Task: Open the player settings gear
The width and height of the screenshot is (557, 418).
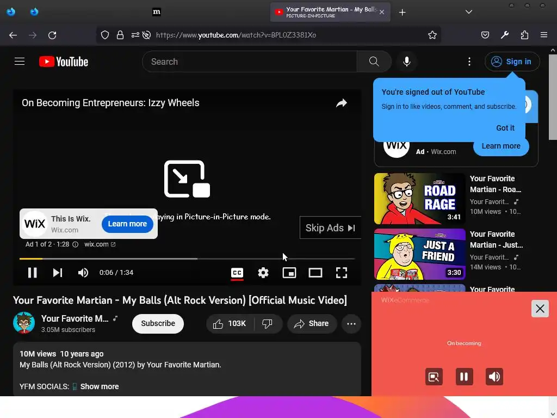Action: coord(263,273)
